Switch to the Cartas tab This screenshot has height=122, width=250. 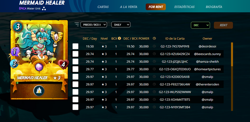[103, 7]
